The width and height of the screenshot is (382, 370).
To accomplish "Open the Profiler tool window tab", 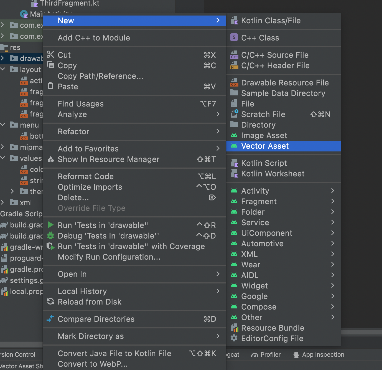I will (x=266, y=355).
